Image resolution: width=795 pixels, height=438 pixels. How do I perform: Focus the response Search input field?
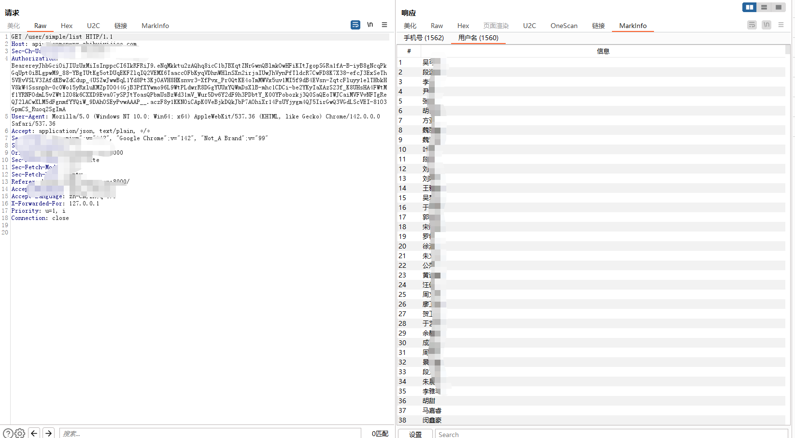(x=612, y=434)
